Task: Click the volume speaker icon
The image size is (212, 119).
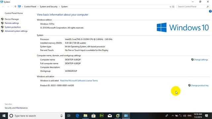Action: [185, 116]
